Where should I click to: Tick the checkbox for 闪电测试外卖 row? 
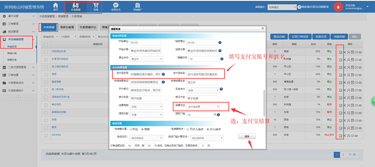coord(46,51)
